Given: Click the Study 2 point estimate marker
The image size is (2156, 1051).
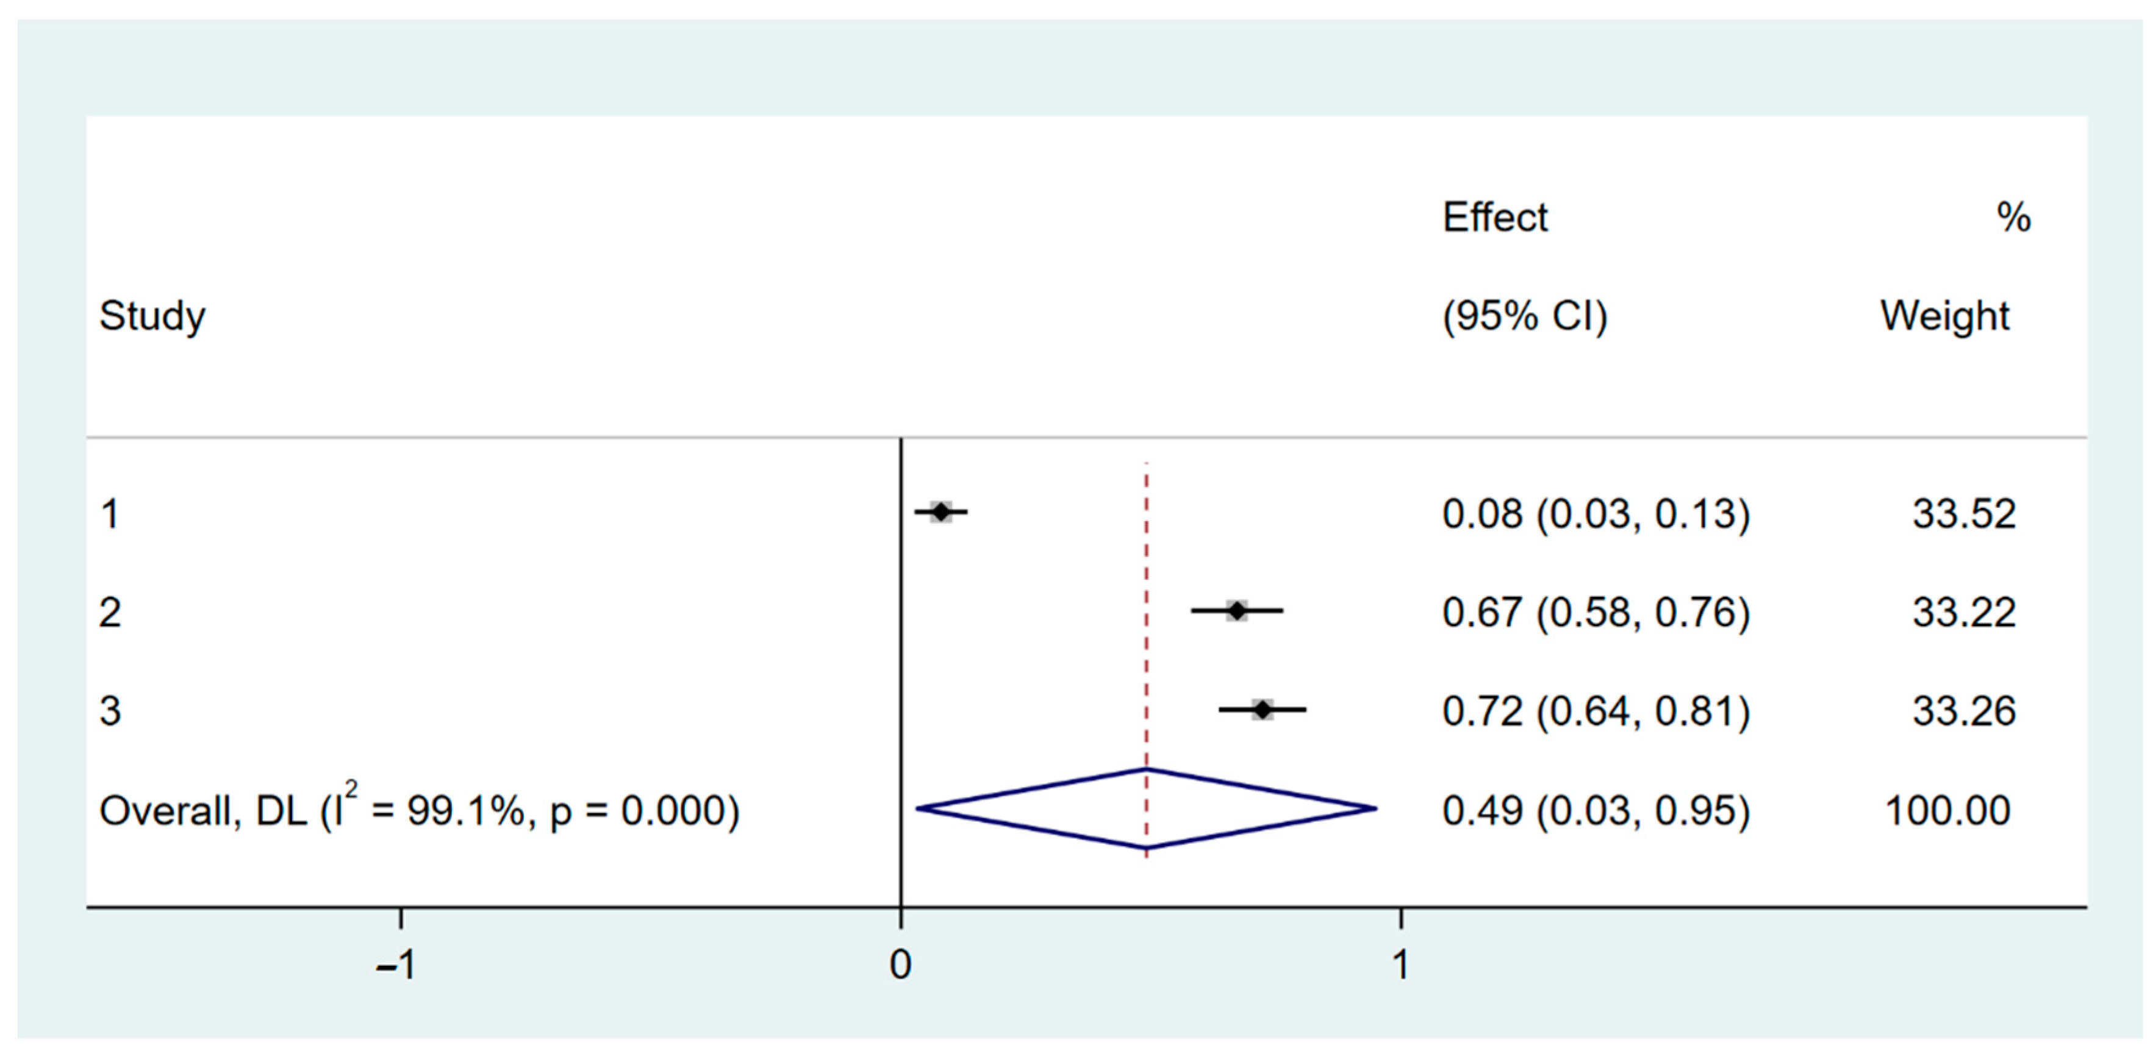Looking at the screenshot, I should (x=1236, y=611).
